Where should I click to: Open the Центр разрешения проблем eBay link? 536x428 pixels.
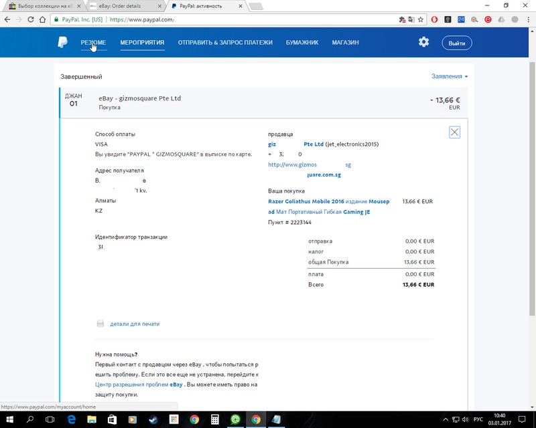(139, 385)
